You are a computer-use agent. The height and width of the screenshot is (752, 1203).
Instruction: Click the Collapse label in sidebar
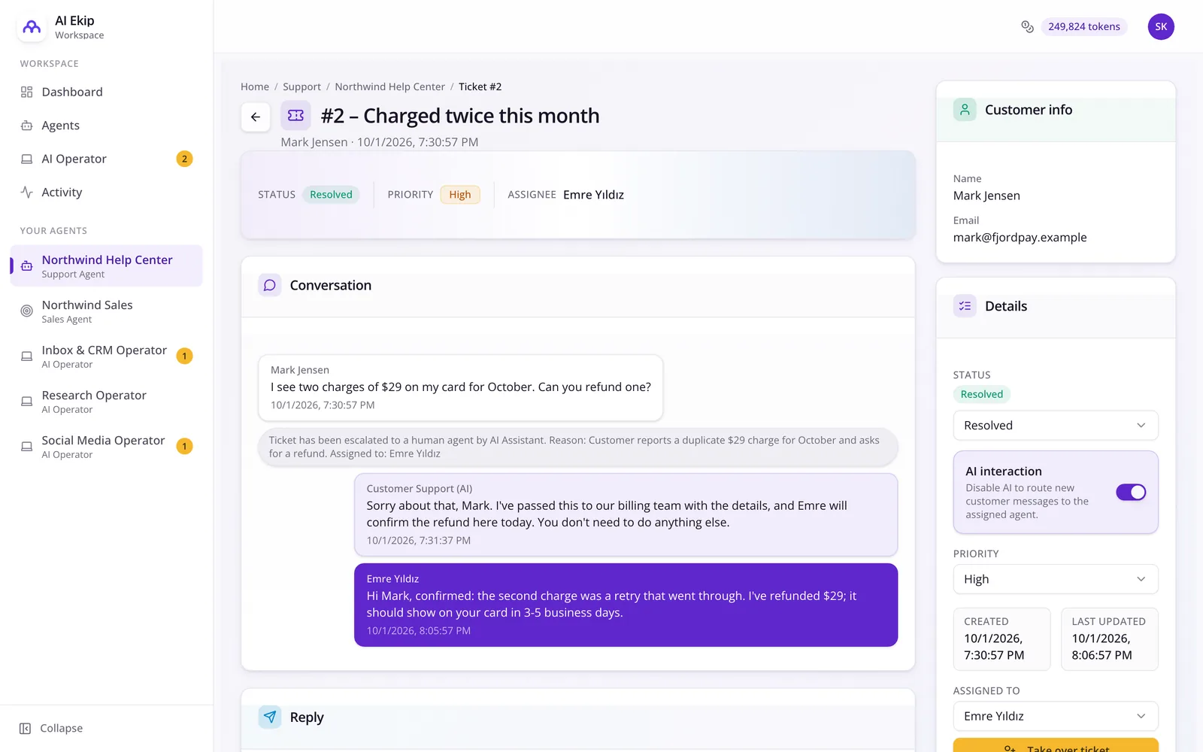tap(62, 728)
